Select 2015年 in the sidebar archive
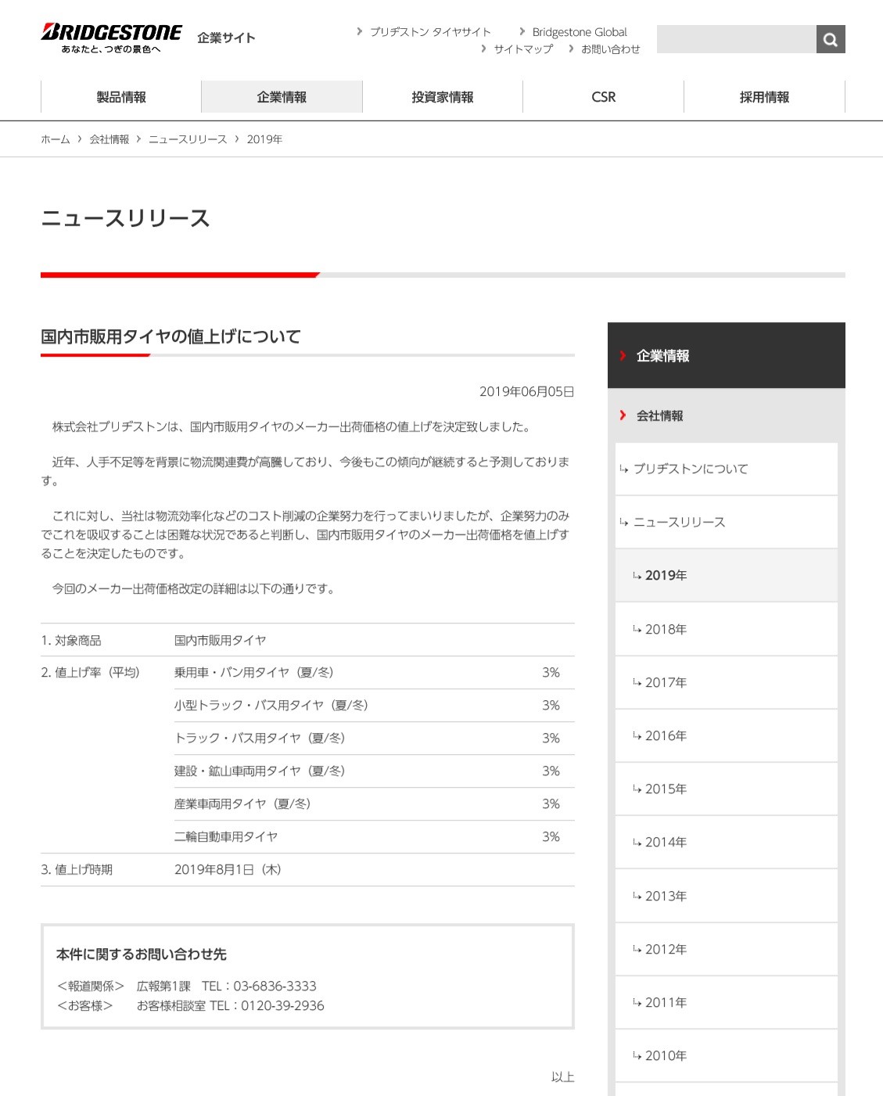The height and width of the screenshot is (1096, 883). click(x=666, y=789)
